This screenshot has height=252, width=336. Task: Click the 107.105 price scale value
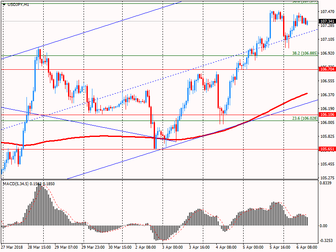coord(327,39)
